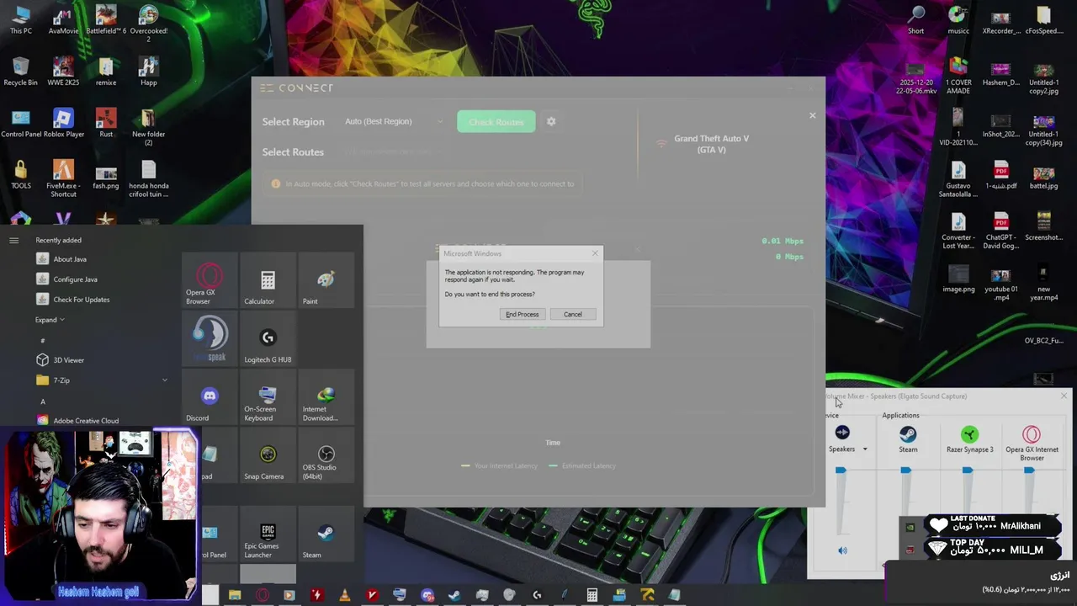
Task: Click Razer Synapse 3 icon in Volume Mixer
Action: click(969, 434)
